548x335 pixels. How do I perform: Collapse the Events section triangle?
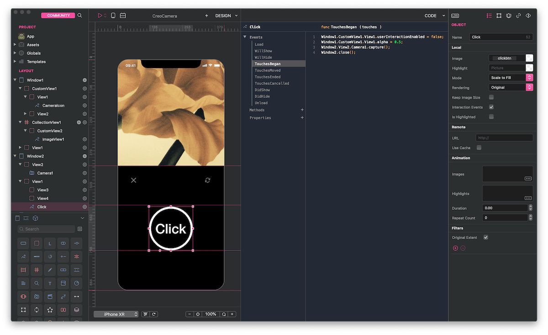pyautogui.click(x=245, y=37)
